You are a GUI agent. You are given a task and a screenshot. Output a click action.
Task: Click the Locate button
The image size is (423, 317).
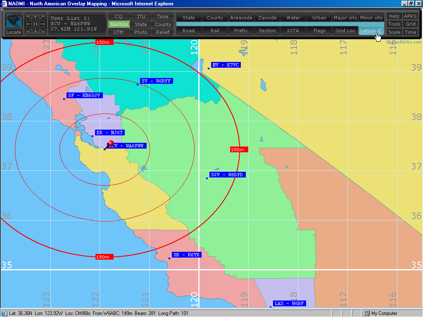click(14, 32)
